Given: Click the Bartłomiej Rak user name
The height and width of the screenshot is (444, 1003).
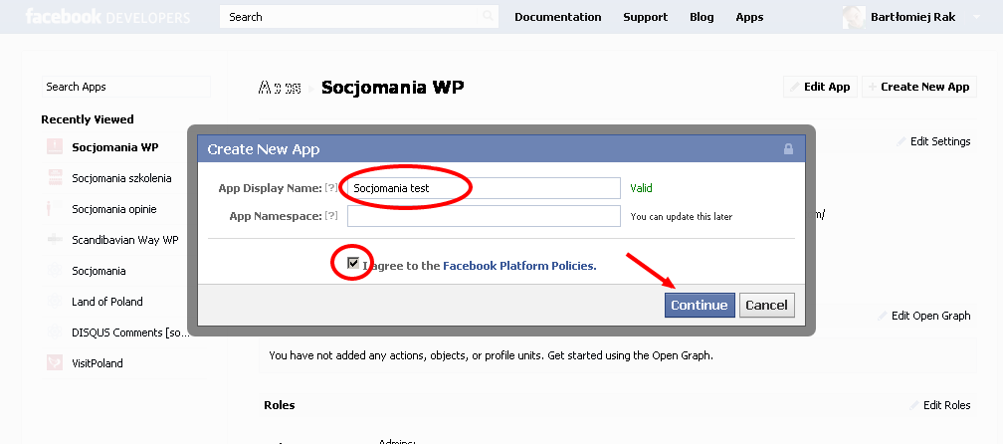Looking at the screenshot, I should click(912, 17).
